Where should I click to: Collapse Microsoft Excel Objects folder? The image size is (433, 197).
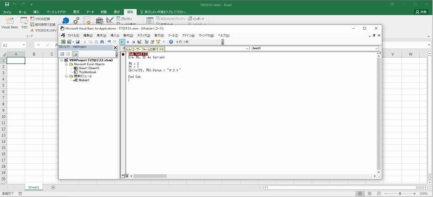[x=66, y=64]
